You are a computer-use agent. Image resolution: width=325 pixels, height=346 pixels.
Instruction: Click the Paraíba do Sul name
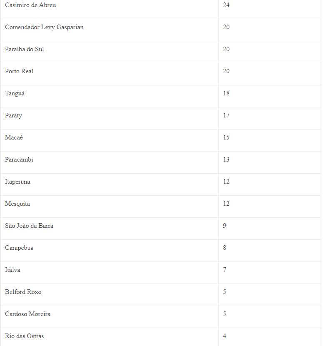tap(24, 49)
